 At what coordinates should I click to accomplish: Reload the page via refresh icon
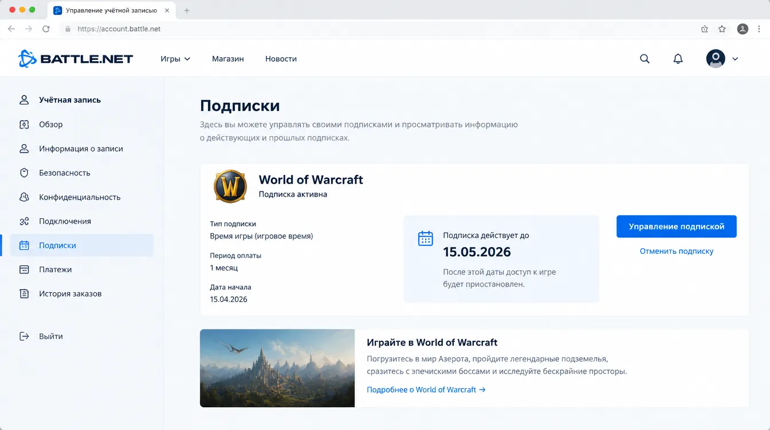(x=46, y=29)
